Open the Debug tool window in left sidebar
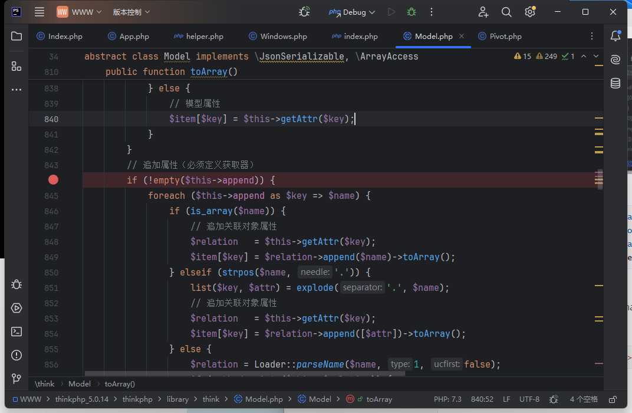Image resolution: width=632 pixels, height=413 pixels. pyautogui.click(x=17, y=284)
